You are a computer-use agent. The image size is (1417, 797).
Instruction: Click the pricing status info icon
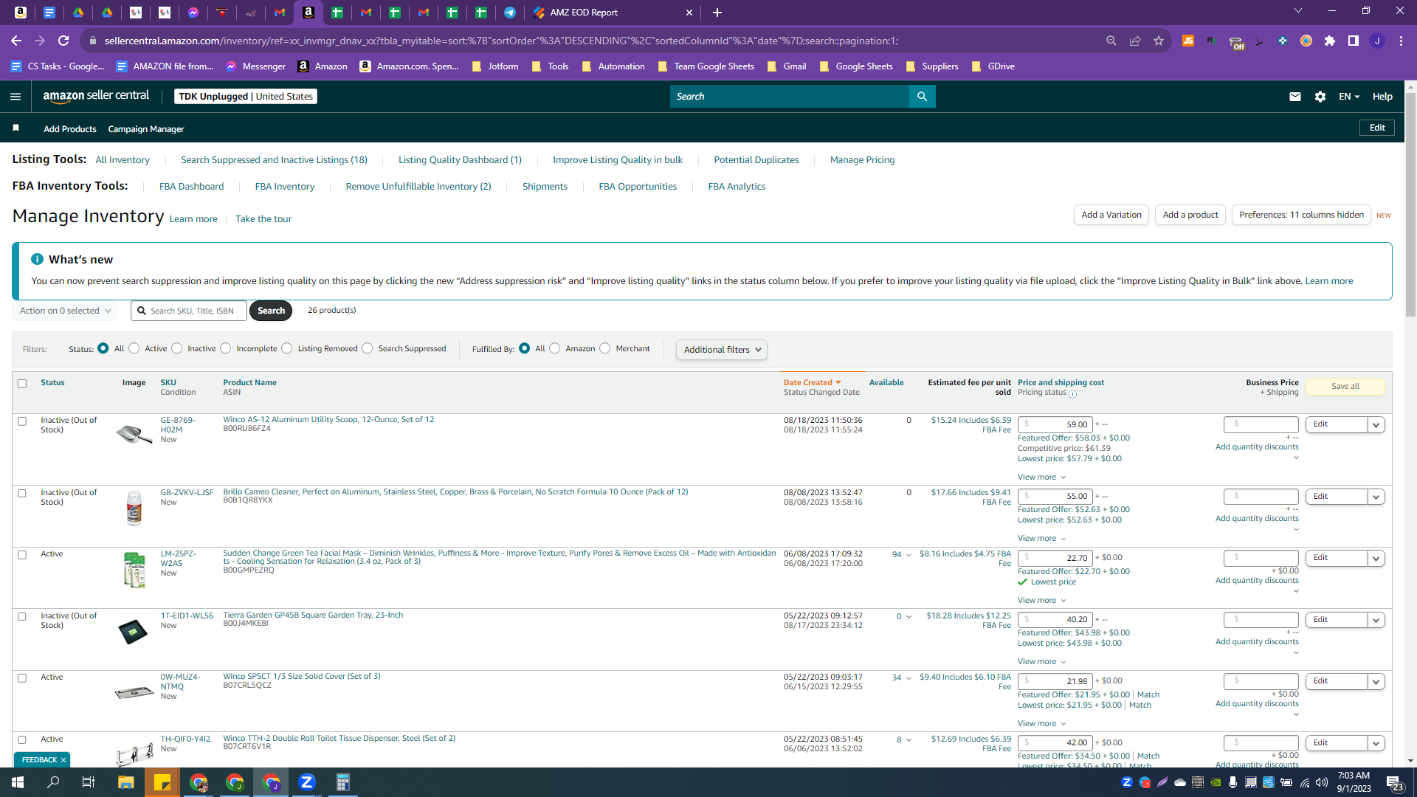click(x=1073, y=394)
